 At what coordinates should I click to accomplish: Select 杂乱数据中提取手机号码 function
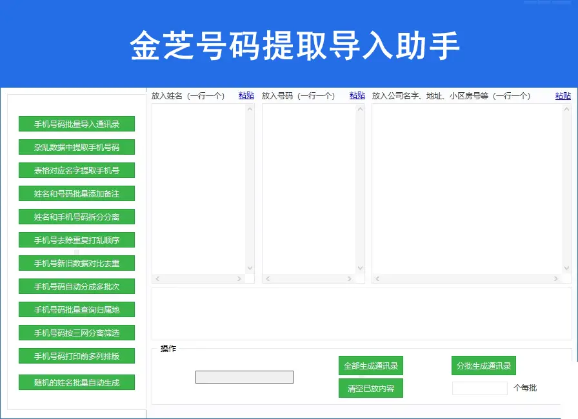point(77,147)
